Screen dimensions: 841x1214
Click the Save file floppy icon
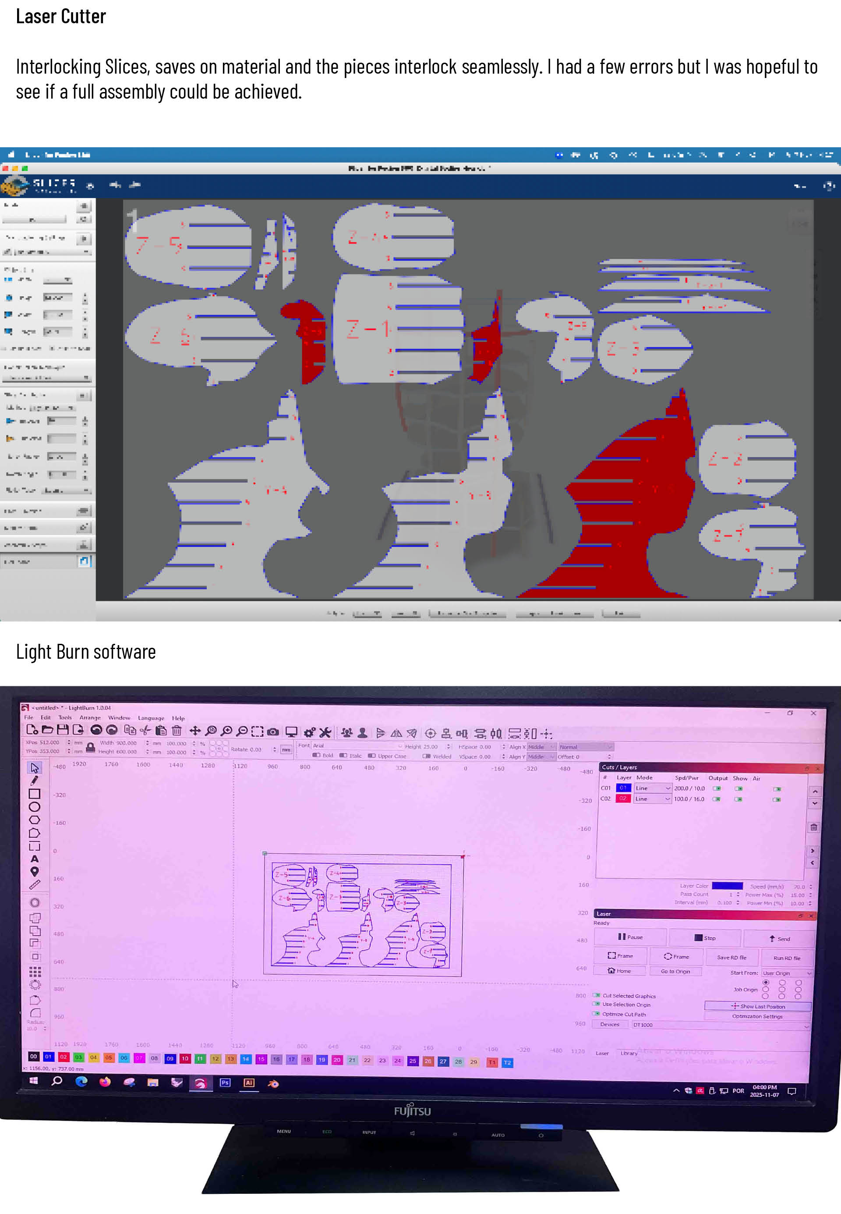[x=63, y=730]
